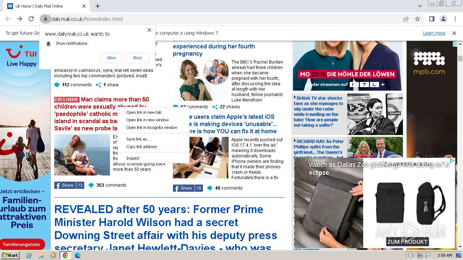The height and width of the screenshot is (260, 463).
Task: Open the Harold Wilson REVEALED headline
Action: [x=166, y=228]
